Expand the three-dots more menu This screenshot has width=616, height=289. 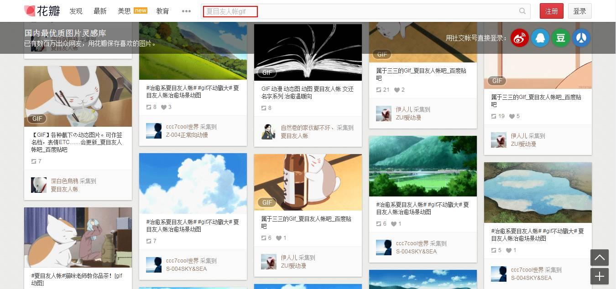(x=186, y=11)
